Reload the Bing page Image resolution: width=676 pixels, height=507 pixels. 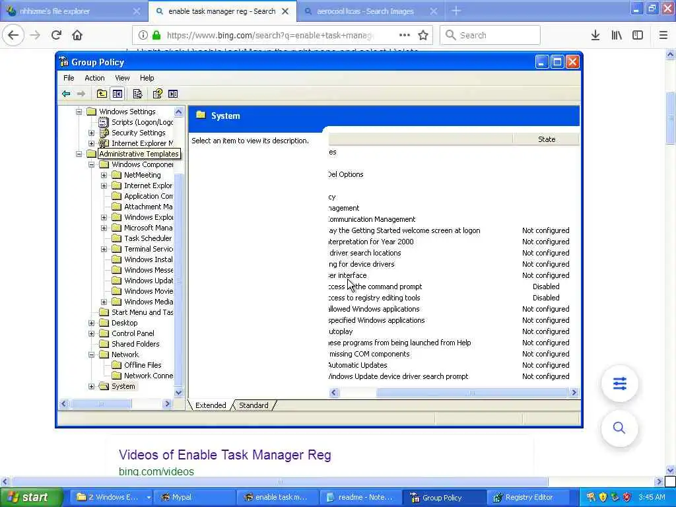tap(56, 35)
